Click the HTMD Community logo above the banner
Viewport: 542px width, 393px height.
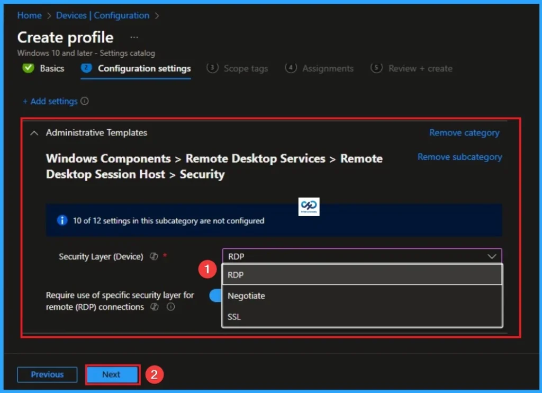pos(309,207)
